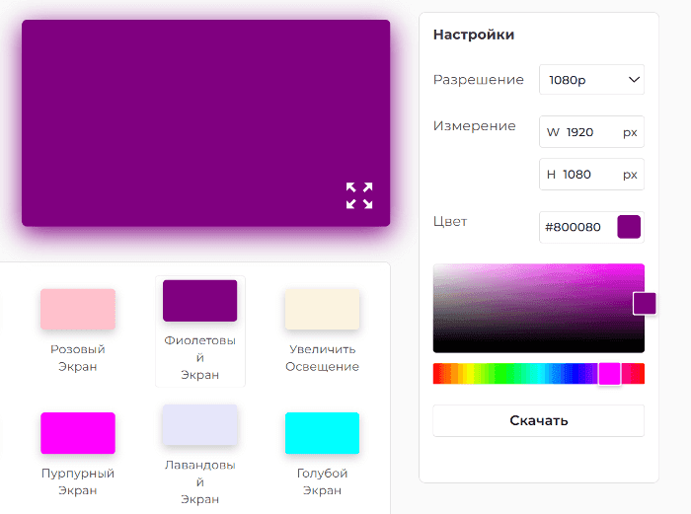691x514 pixels.
Task: Select the Голубой Экран cyan thumbnail
Action: (322, 433)
